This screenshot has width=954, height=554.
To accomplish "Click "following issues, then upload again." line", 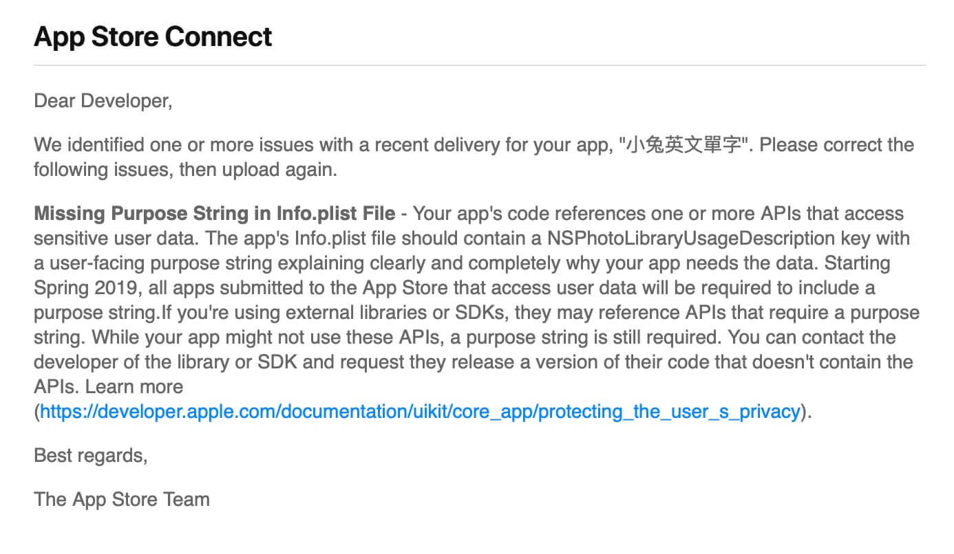I will point(186,170).
